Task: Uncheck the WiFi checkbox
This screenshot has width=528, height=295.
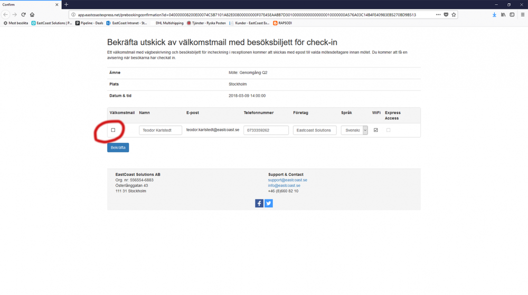Action: (376, 130)
